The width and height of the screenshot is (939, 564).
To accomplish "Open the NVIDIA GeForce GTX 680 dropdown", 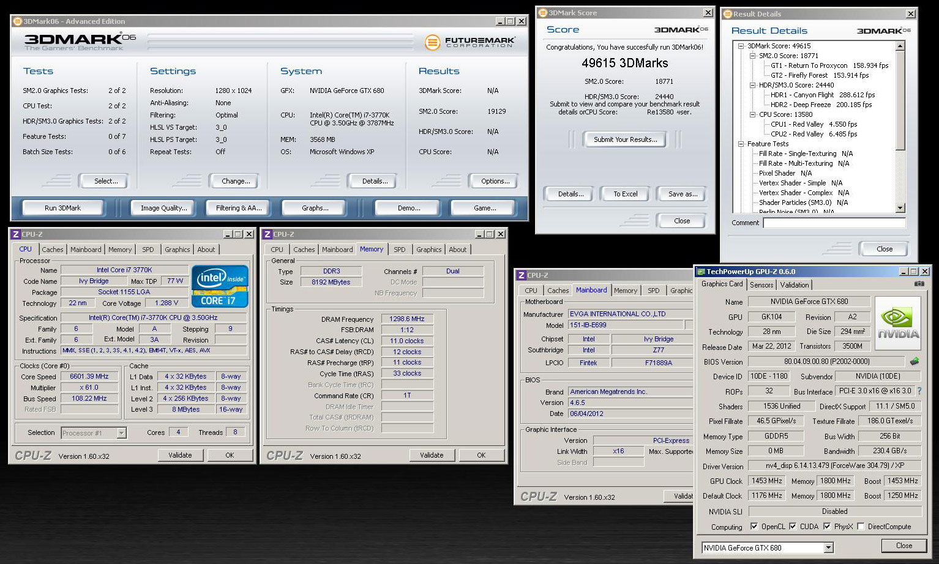I will (x=828, y=548).
